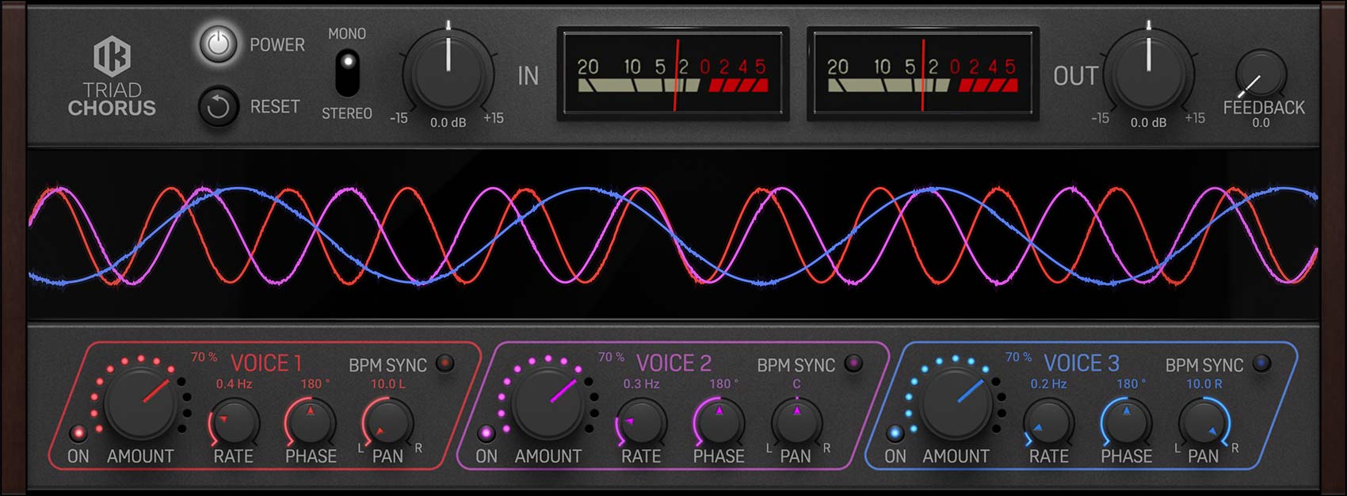Screen dimensions: 1347x496
Task: Enable BPM Sync for Voice 3
Action: (x=1261, y=364)
